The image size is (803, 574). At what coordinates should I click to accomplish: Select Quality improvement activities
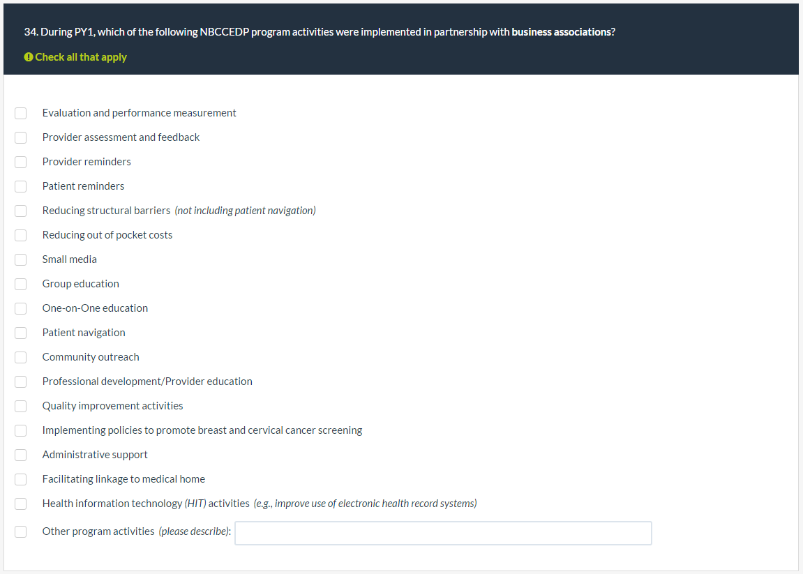point(21,406)
